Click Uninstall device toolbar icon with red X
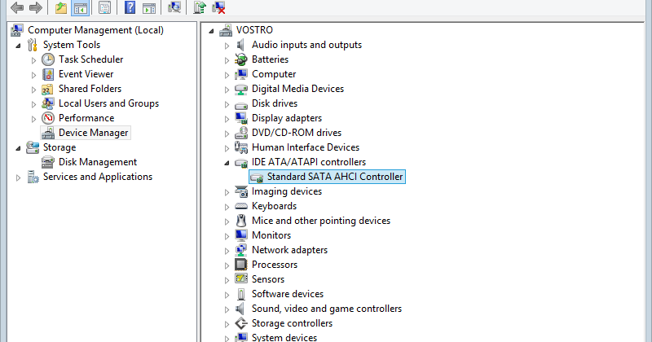The width and height of the screenshot is (652, 342). pos(218,7)
